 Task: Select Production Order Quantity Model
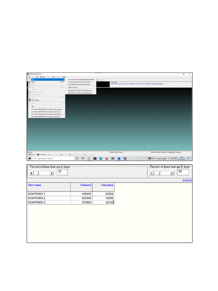click(81, 82)
